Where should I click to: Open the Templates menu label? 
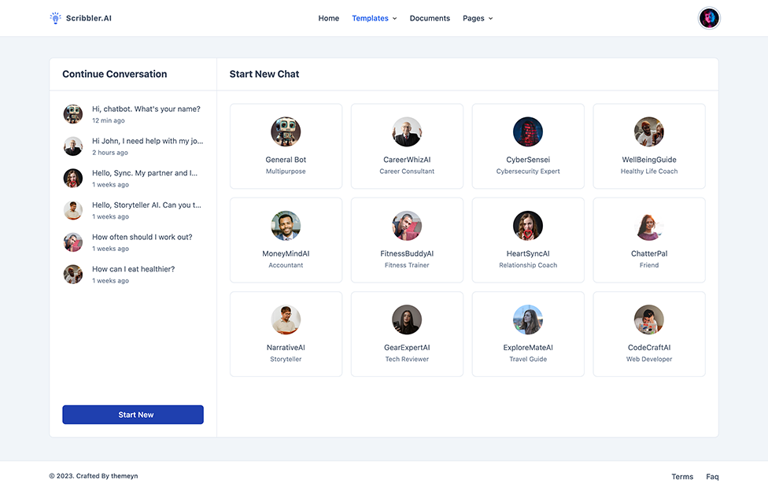click(x=370, y=18)
